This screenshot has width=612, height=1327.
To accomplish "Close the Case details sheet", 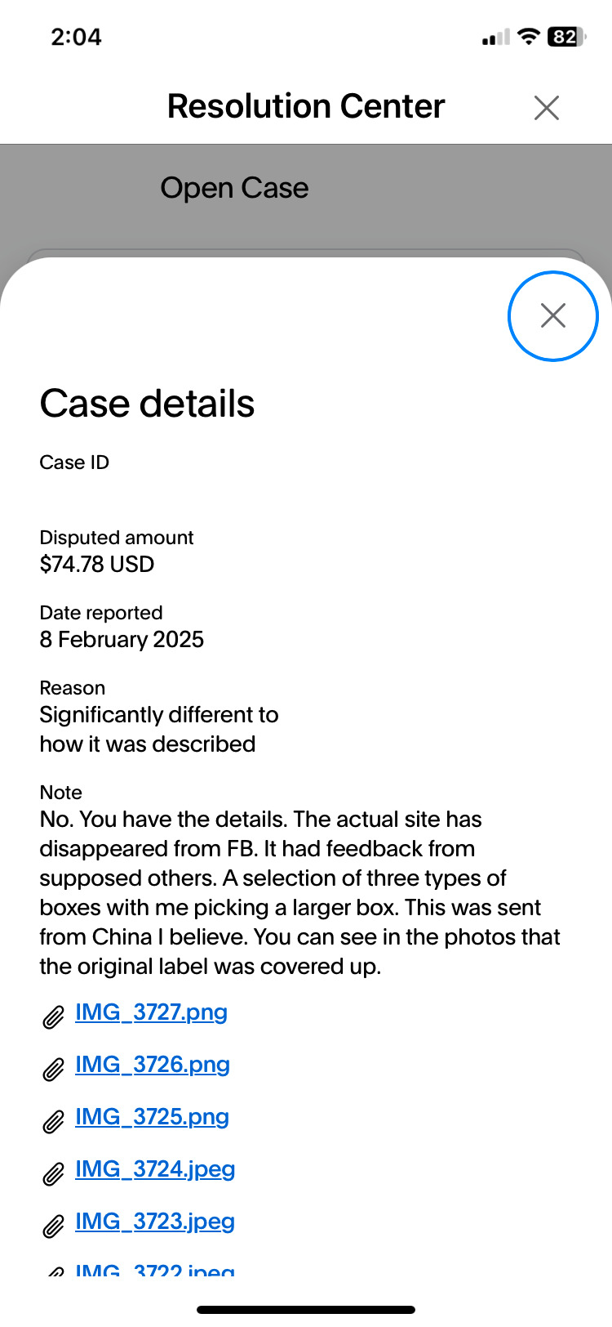I will click(552, 315).
